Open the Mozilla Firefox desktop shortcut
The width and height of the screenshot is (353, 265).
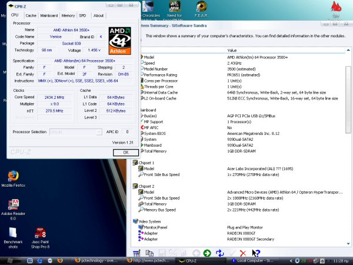point(14,179)
